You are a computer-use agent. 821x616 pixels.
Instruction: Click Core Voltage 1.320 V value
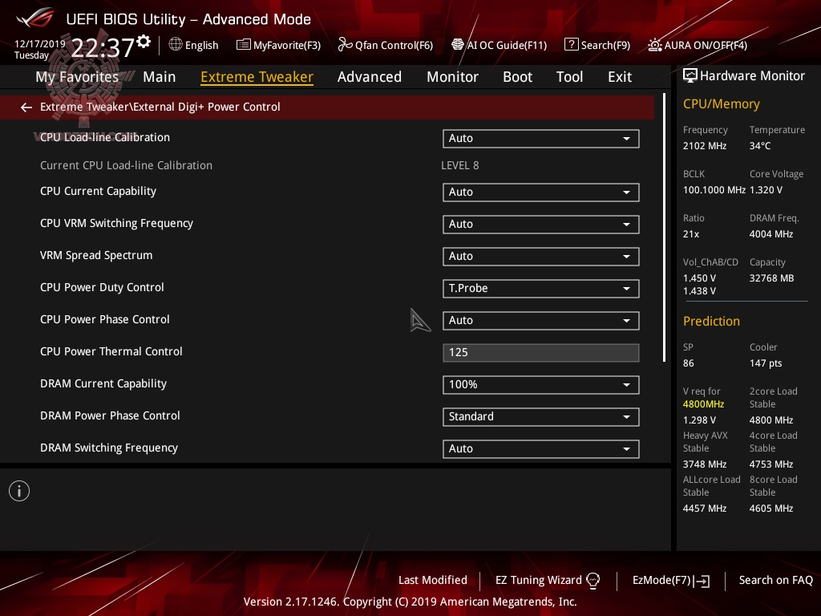click(x=766, y=189)
